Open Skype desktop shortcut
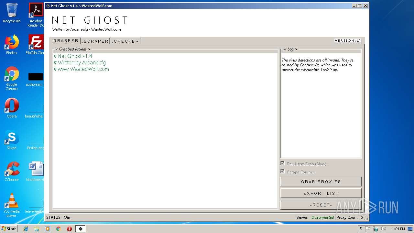The height and width of the screenshot is (233, 414). pyautogui.click(x=12, y=140)
